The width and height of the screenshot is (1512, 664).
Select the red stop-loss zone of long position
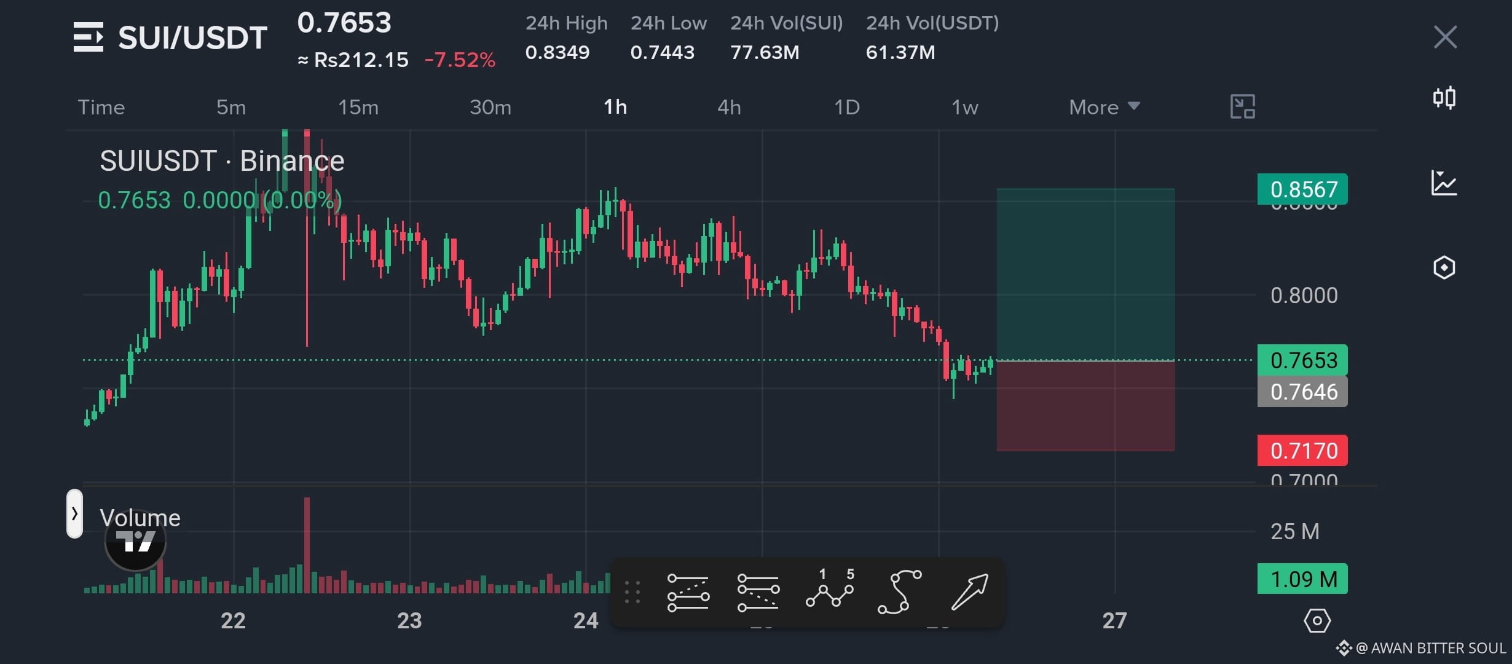[1085, 406]
